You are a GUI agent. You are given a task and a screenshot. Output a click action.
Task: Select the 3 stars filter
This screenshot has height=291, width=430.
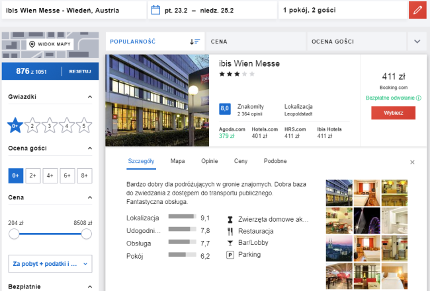click(50, 125)
